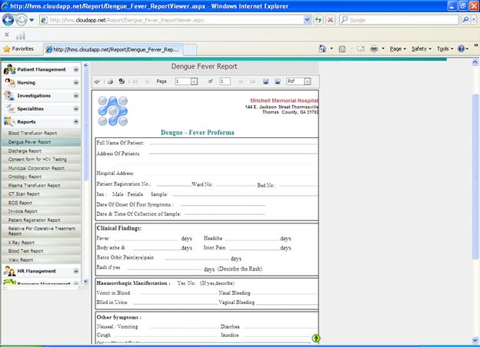This screenshot has width=480, height=347.
Task: Open the export format Pdf dropdown
Action: (306, 81)
